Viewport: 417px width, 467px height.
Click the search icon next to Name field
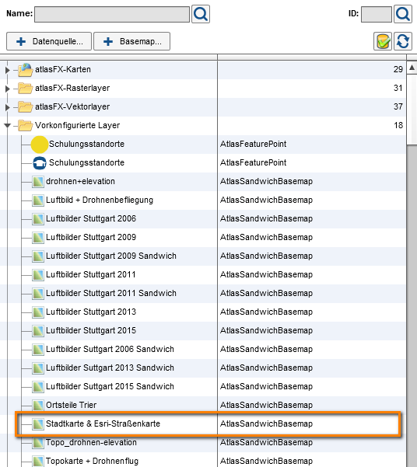click(201, 14)
